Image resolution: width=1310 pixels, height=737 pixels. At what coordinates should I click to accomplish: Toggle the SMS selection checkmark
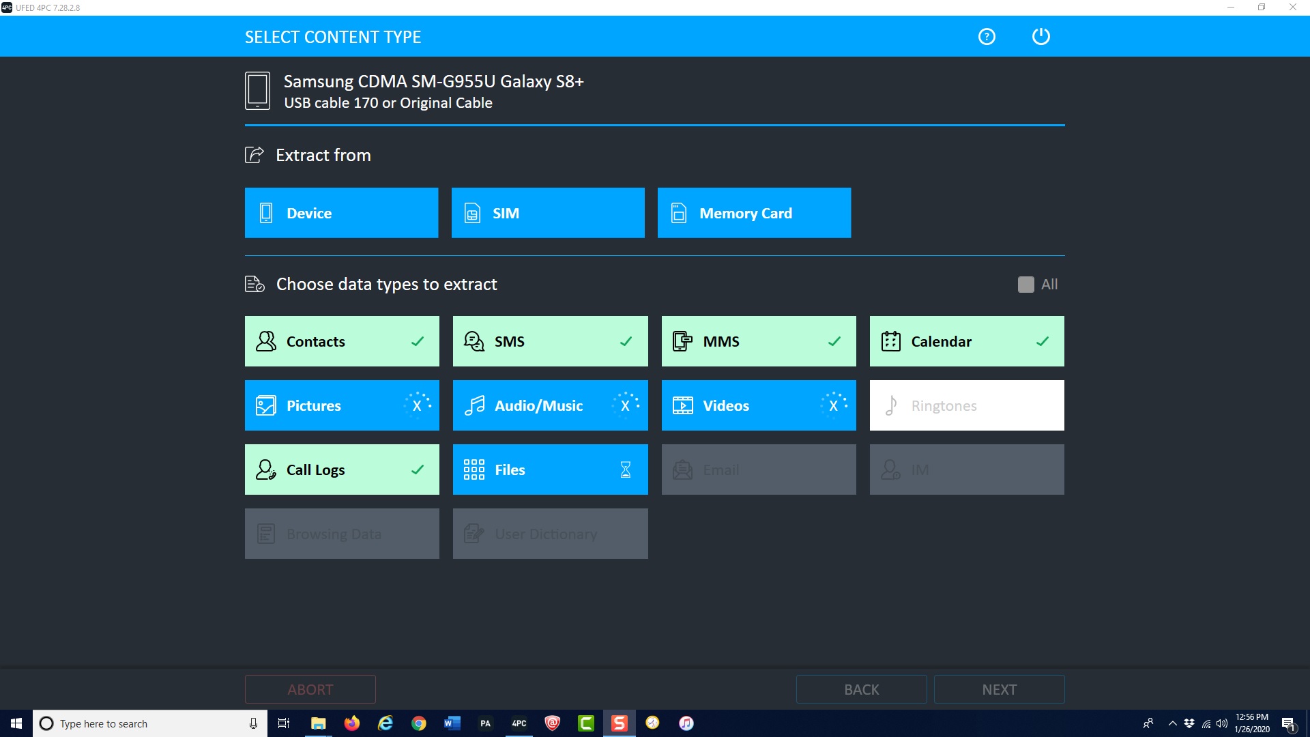pyautogui.click(x=624, y=341)
